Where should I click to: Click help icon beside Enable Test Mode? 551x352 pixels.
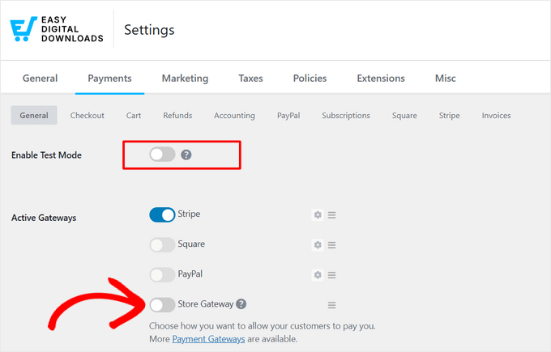click(x=186, y=154)
